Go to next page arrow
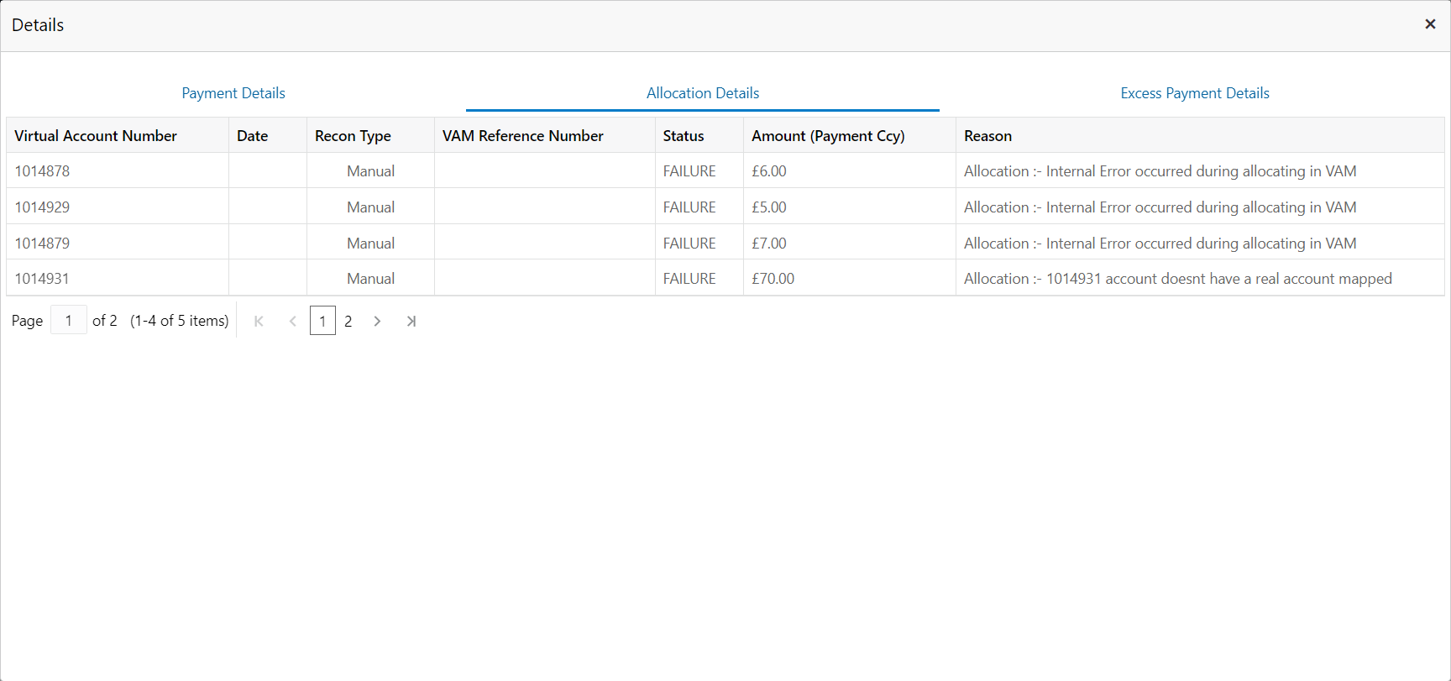Viewport: 1451px width, 681px height. click(377, 321)
